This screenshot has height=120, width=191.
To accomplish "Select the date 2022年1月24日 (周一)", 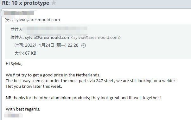I will tap(46, 45).
